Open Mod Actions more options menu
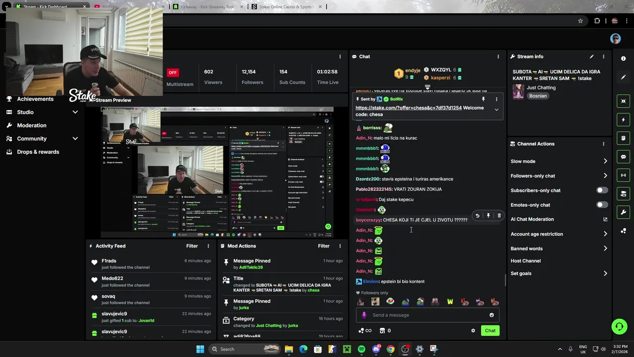 point(340,246)
